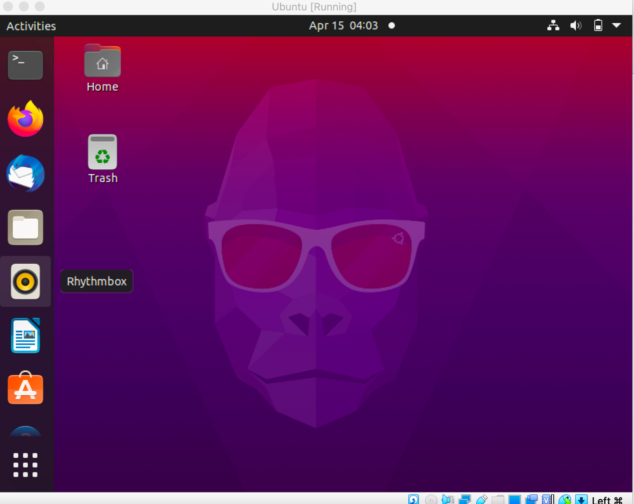
Task: Click the VirtualBox keyboard capture arrow icon
Action: click(581, 500)
